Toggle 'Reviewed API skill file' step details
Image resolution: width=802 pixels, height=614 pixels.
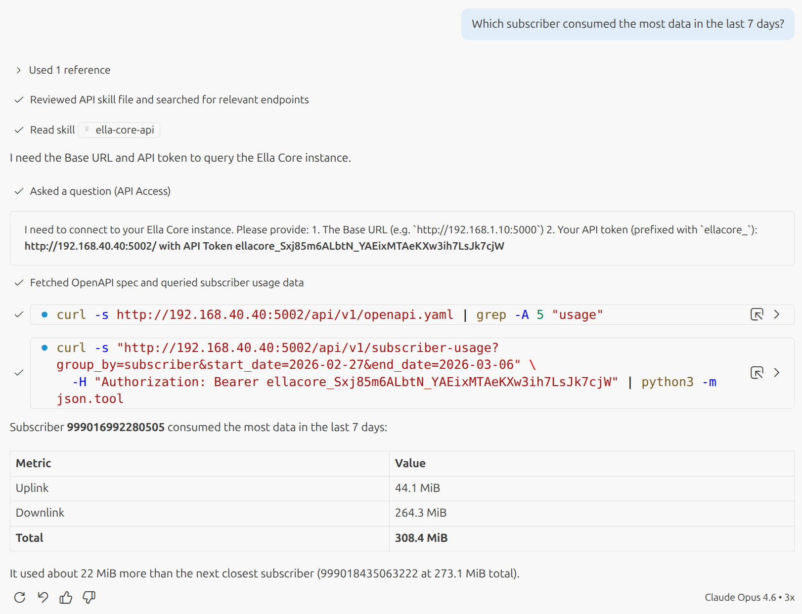coord(169,100)
